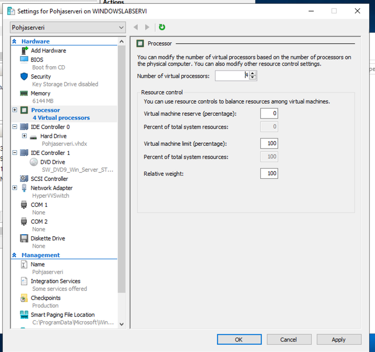375x352 pixels.
Task: Click the Apply button
Action: (x=339, y=340)
